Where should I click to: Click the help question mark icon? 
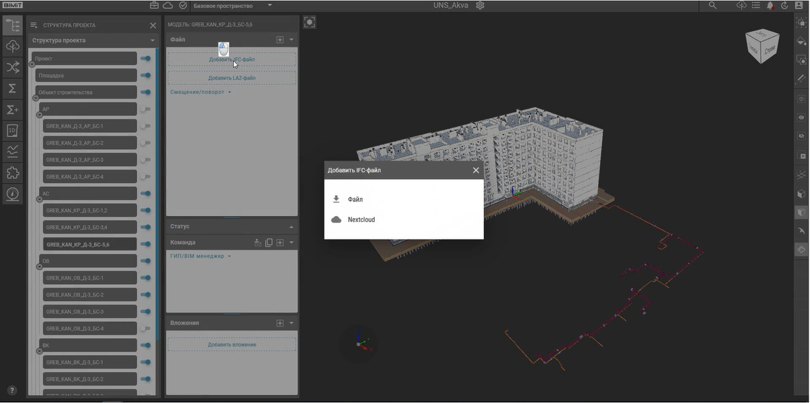pyautogui.click(x=11, y=391)
